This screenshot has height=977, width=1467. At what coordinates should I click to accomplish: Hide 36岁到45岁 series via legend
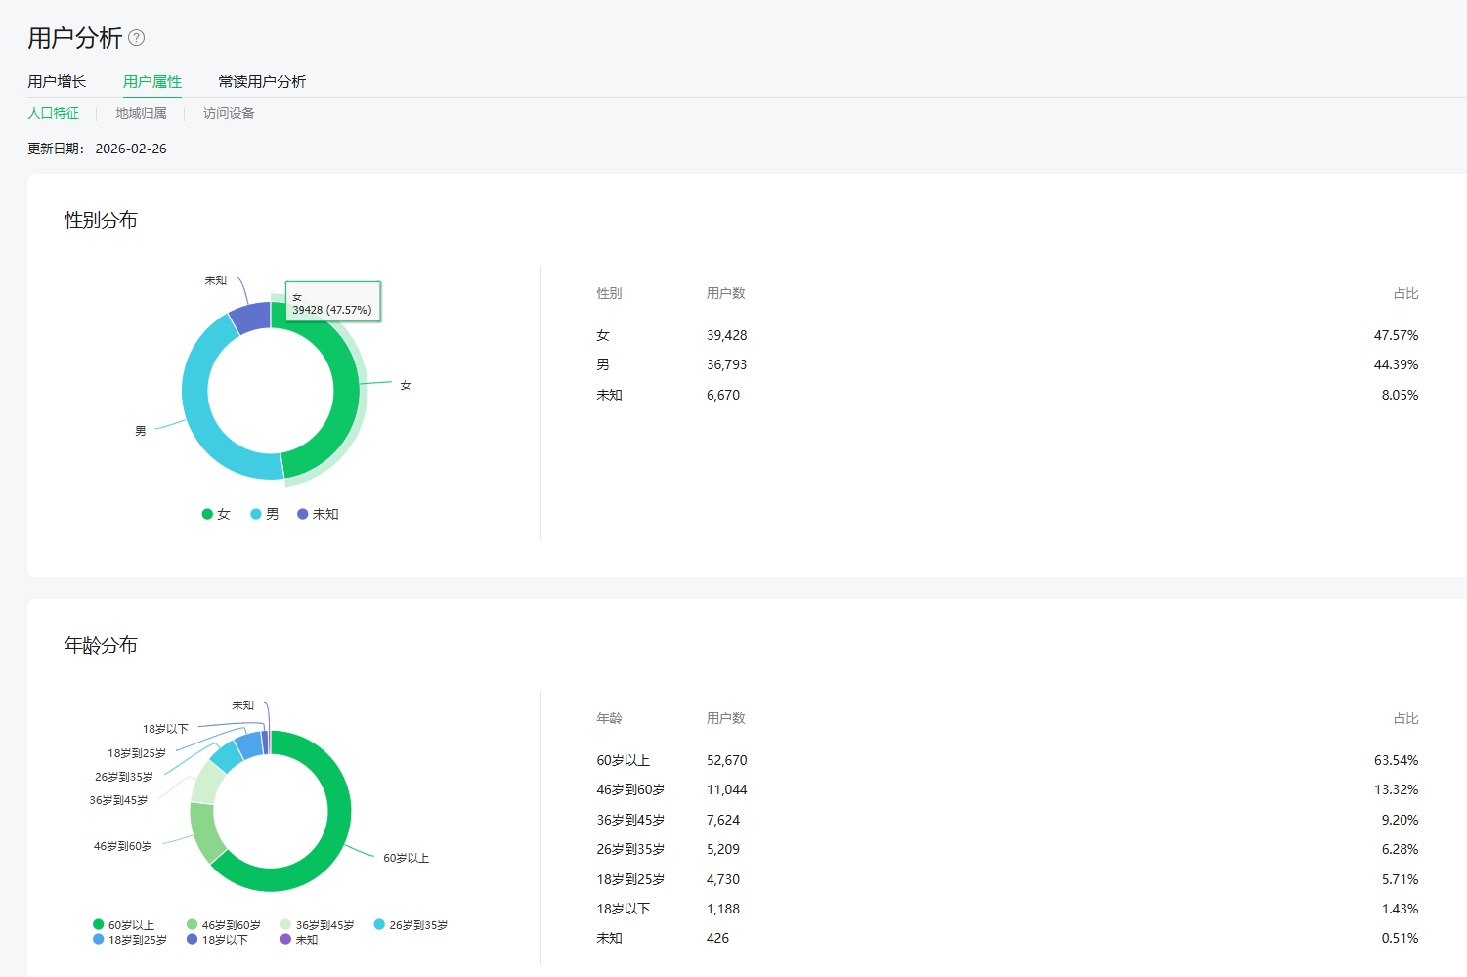[x=318, y=924]
